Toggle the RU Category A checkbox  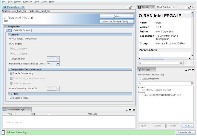point(11,49)
